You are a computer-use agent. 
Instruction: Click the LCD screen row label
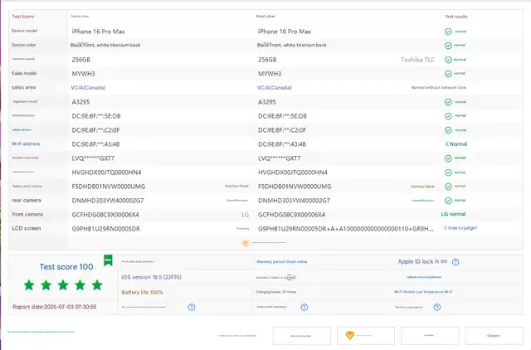click(x=27, y=228)
